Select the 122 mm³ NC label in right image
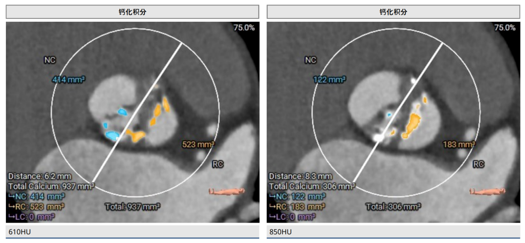 329,80
